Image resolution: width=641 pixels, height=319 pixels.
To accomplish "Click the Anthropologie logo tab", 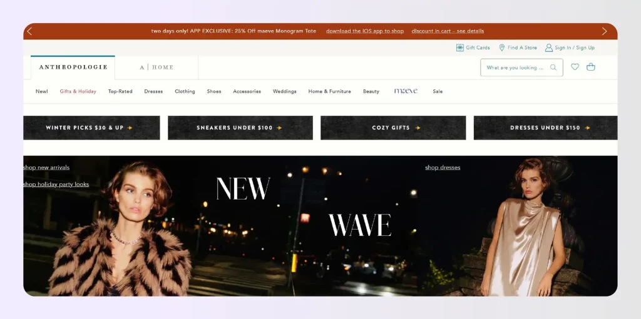I will [73, 68].
